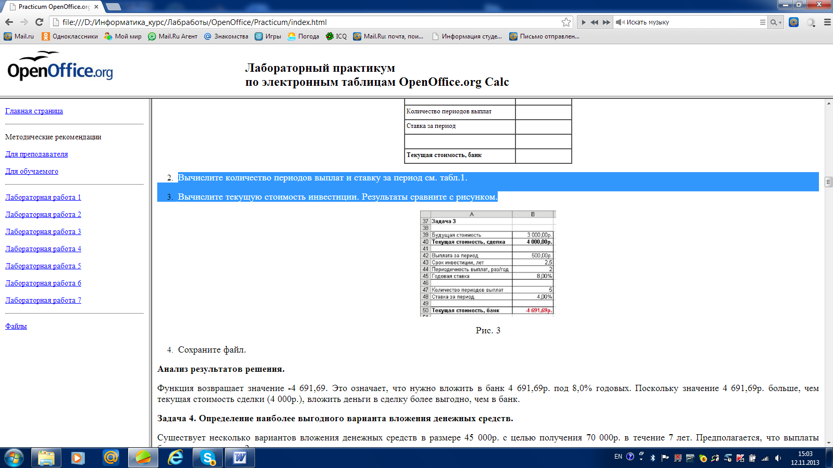
Task: Open Microsoft Word from the taskbar
Action: pyautogui.click(x=240, y=458)
